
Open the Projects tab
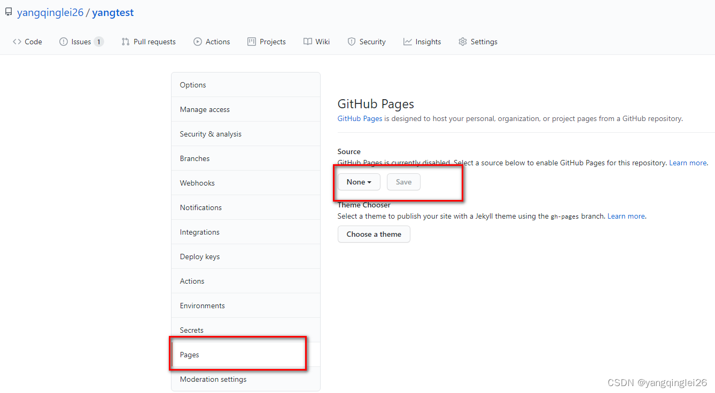tap(267, 42)
